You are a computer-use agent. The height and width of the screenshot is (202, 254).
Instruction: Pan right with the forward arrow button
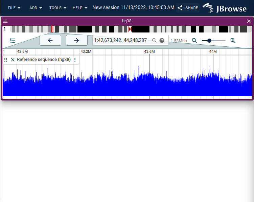coord(77,40)
